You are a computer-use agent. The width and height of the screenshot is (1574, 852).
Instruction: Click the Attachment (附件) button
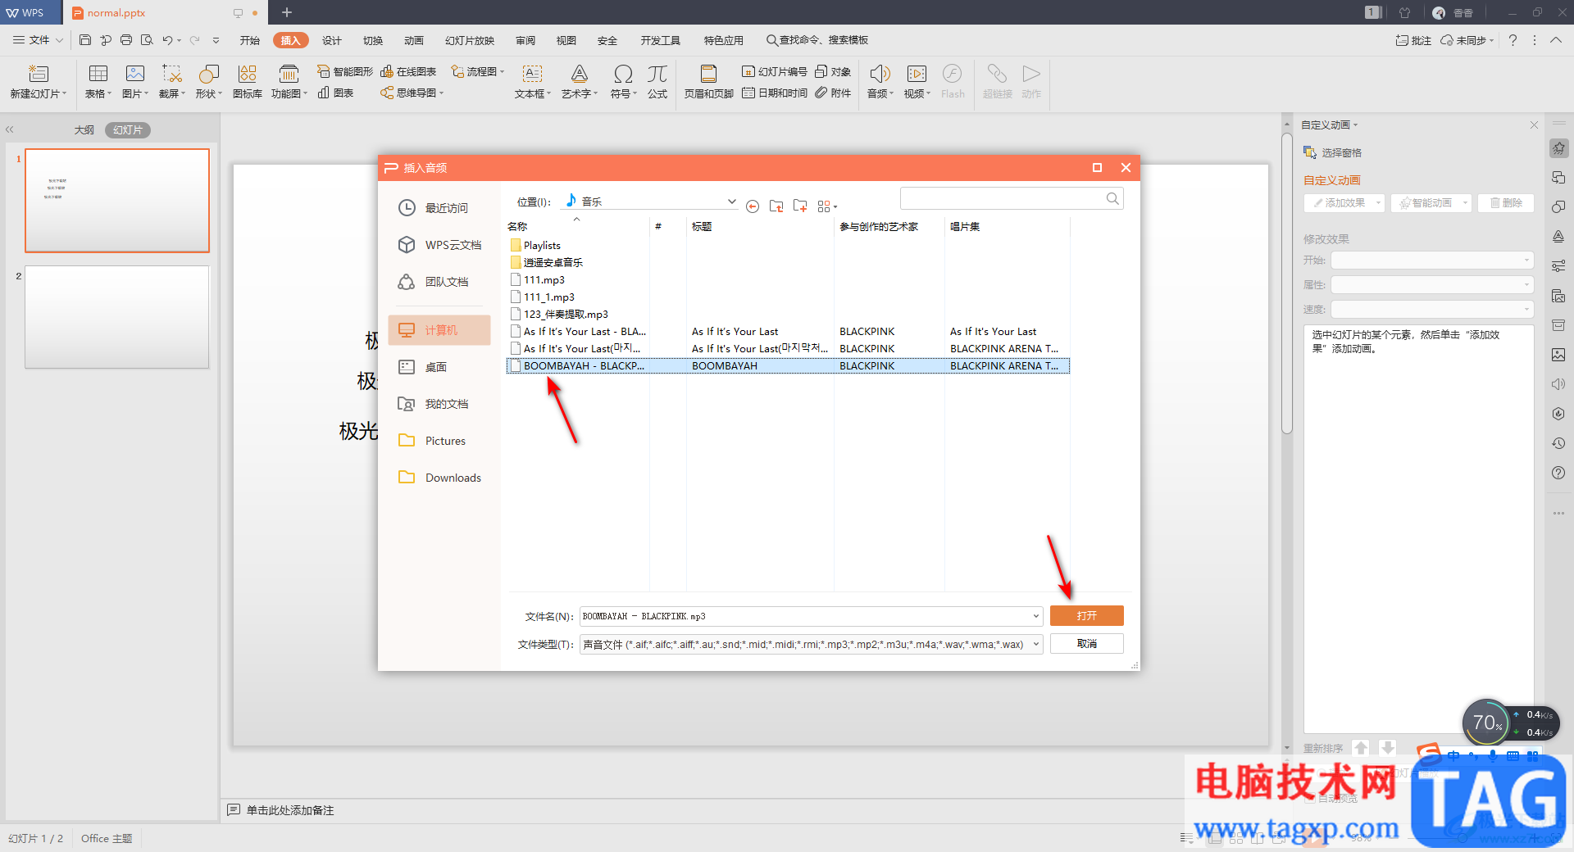click(833, 93)
